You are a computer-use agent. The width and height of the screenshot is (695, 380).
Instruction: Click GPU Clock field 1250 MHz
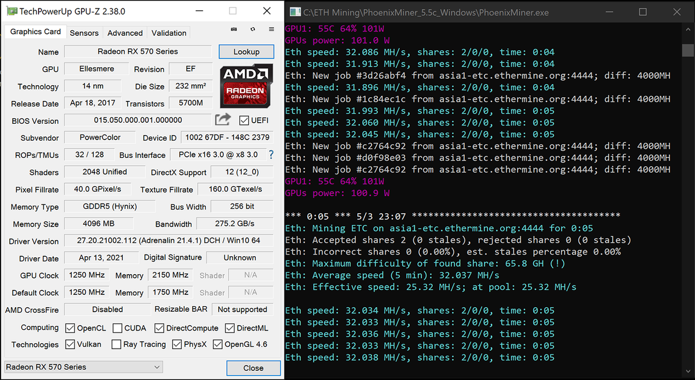click(87, 275)
